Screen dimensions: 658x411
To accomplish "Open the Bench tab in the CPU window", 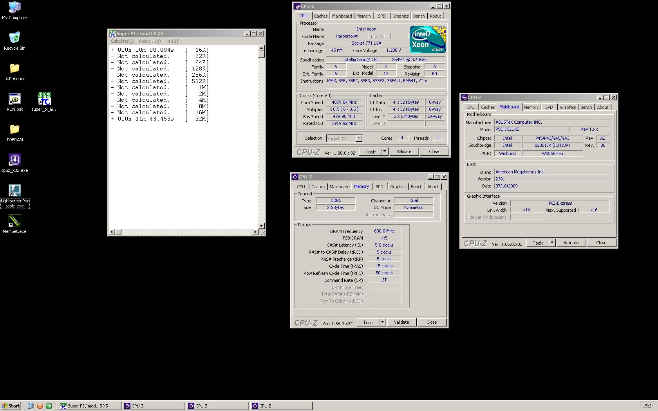I will (419, 16).
